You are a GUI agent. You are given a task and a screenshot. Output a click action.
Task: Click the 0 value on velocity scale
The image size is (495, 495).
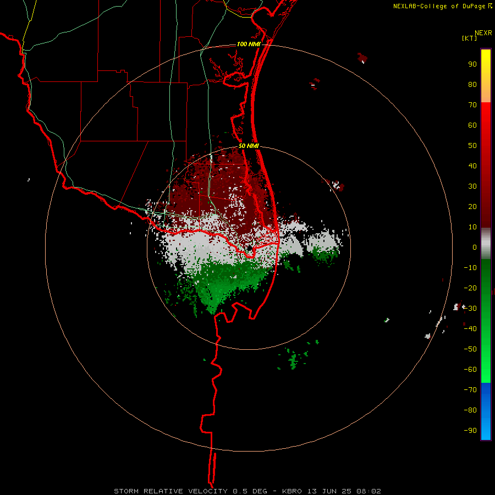click(475, 248)
